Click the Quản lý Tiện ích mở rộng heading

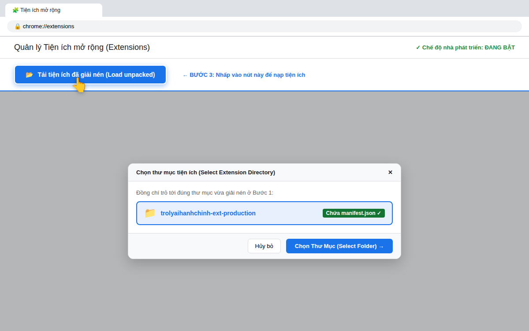(x=82, y=47)
